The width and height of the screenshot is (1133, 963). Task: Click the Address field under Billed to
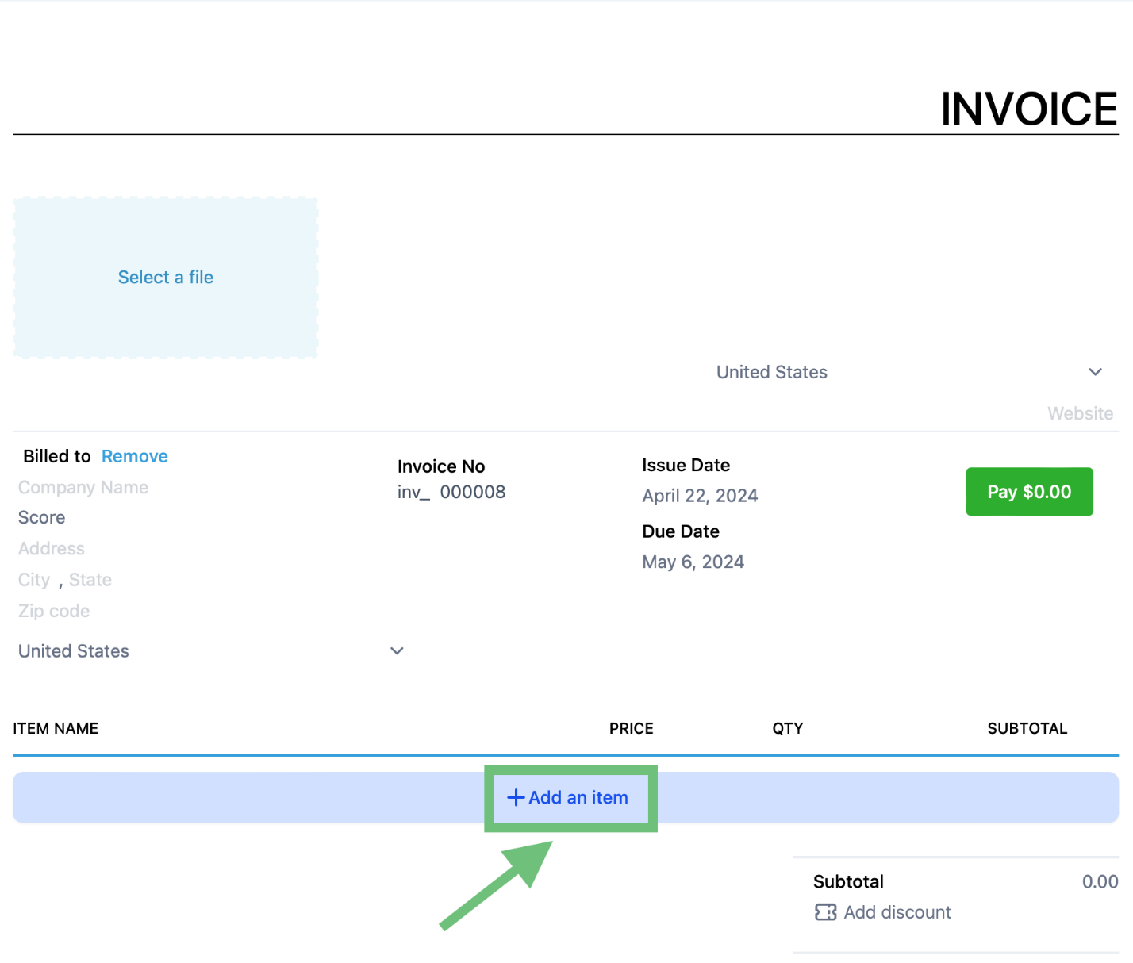(52, 548)
